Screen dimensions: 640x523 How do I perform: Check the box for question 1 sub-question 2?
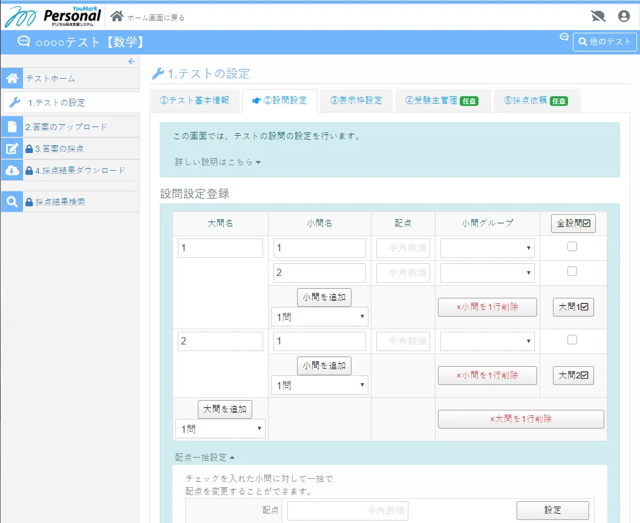(572, 271)
